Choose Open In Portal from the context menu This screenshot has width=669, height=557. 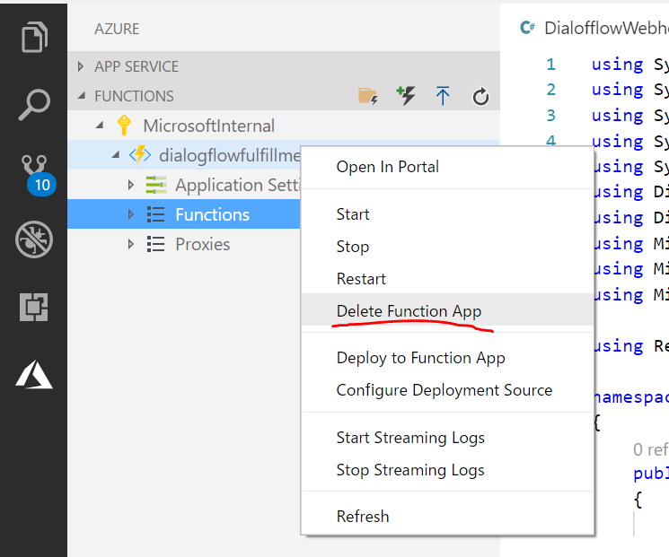coord(447,167)
